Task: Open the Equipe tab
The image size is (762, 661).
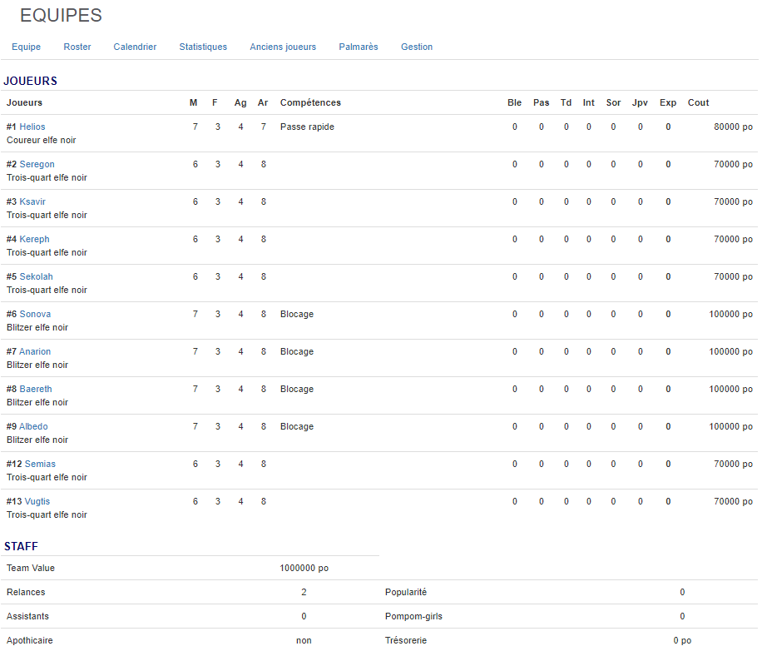Action: click(26, 47)
